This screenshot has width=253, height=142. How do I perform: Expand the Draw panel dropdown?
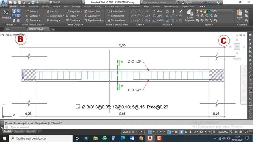coord(140,24)
